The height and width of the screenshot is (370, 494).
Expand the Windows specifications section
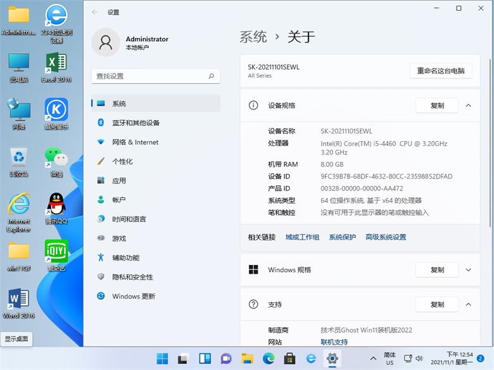coord(469,270)
